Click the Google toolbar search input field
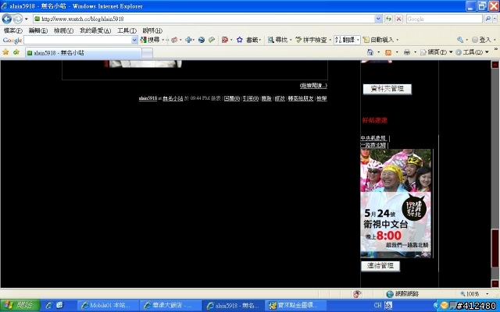Viewport: 500px width, 312px height. (77, 40)
